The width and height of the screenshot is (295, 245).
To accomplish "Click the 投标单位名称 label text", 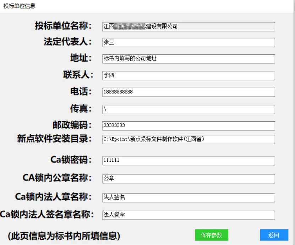I will pyautogui.click(x=63, y=26).
